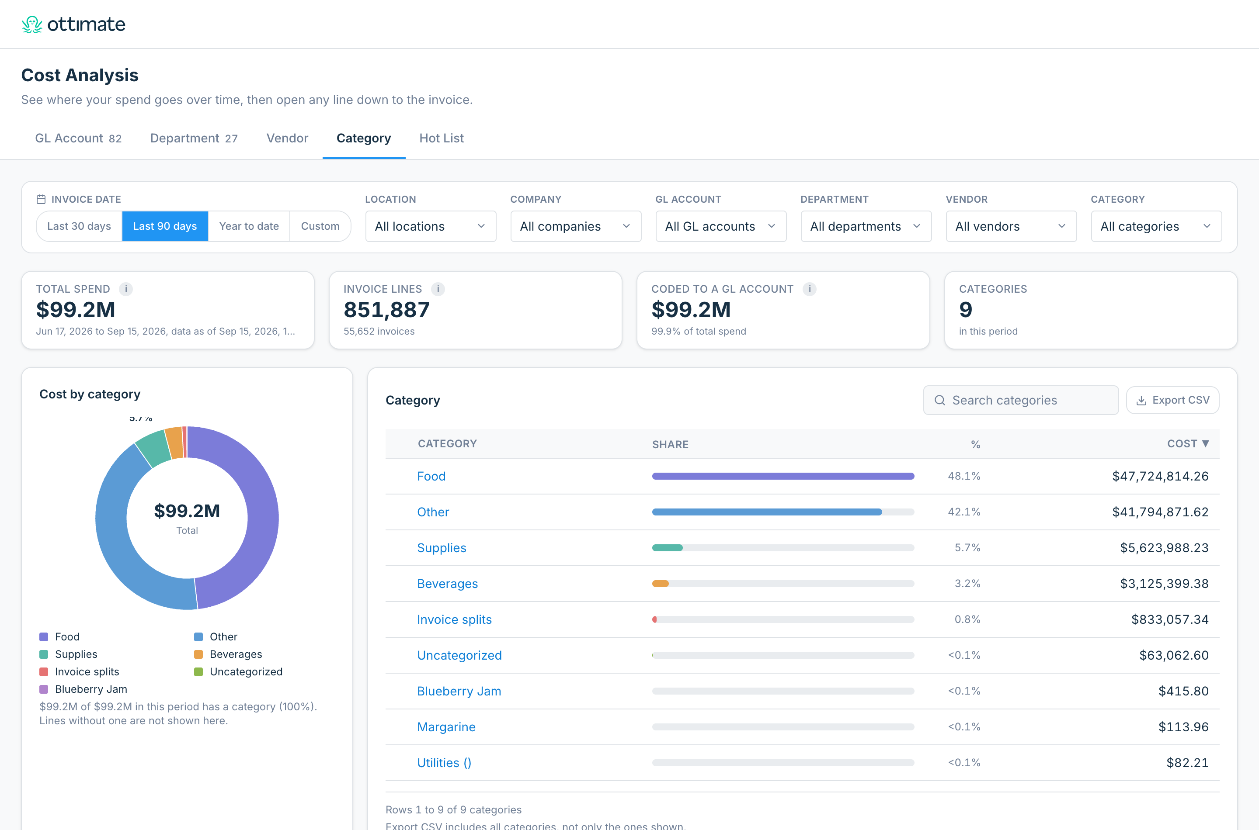Open the All vendors dropdown
This screenshot has width=1259, height=830.
coord(1011,226)
